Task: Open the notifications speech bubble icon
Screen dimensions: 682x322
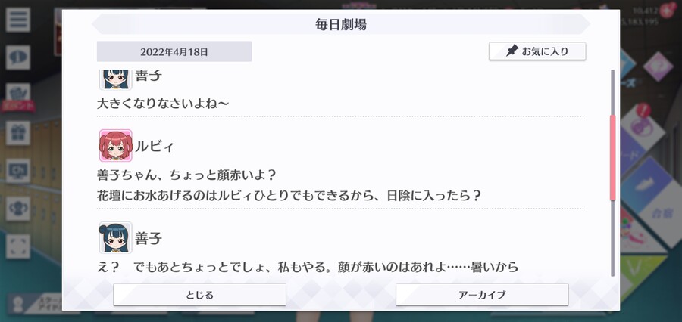Action: click(x=18, y=57)
